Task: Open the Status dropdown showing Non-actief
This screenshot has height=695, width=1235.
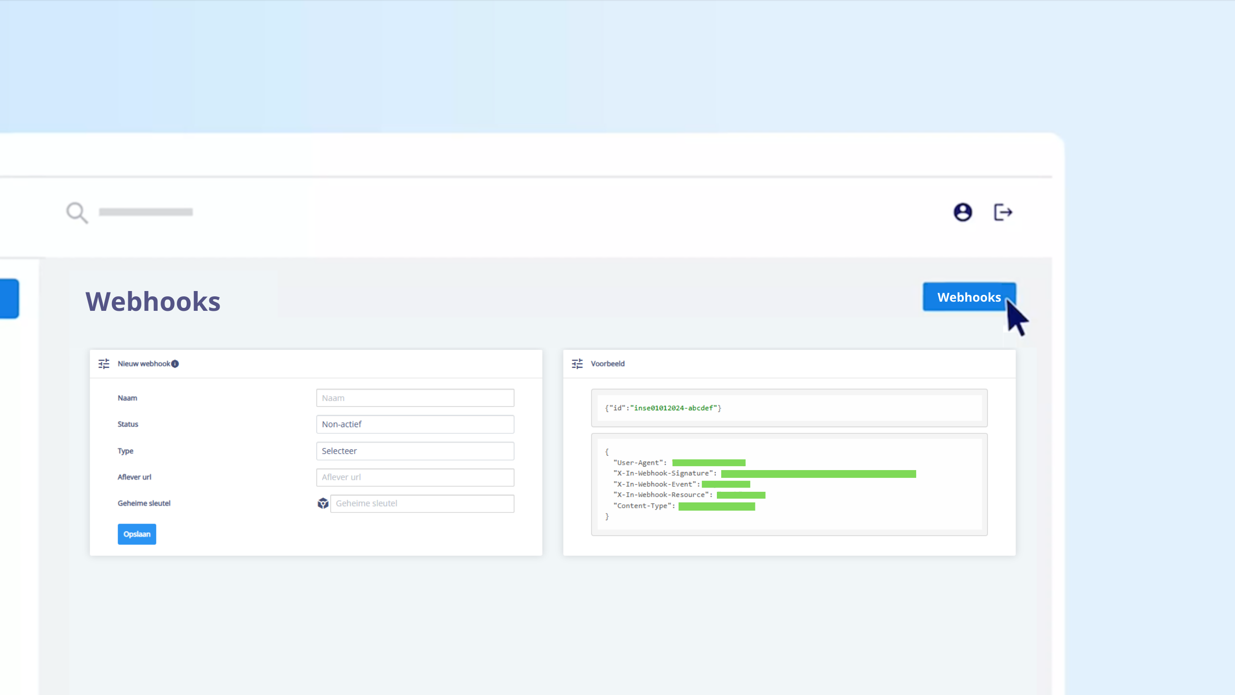Action: (x=414, y=424)
